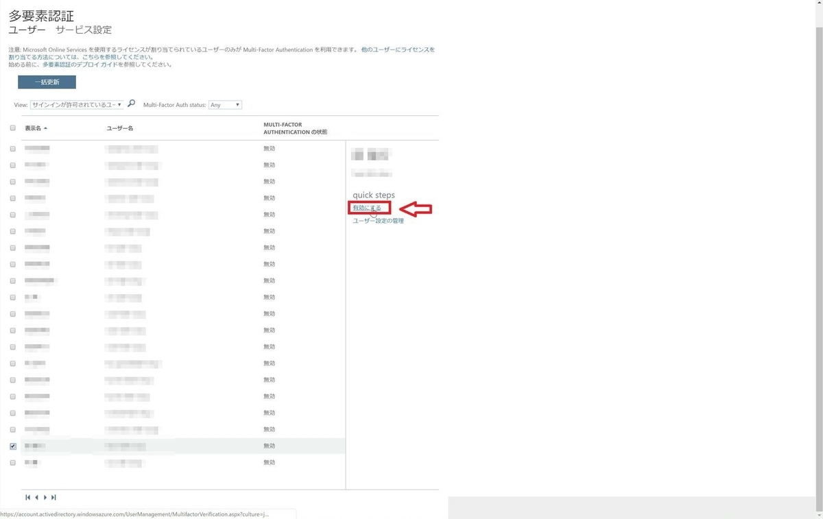Screen dimensions: 823x519
Task: Click the 多要素認証 page title
Action: (41, 15)
